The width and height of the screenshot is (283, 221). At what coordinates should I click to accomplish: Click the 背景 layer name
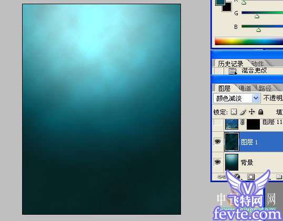tap(247, 162)
